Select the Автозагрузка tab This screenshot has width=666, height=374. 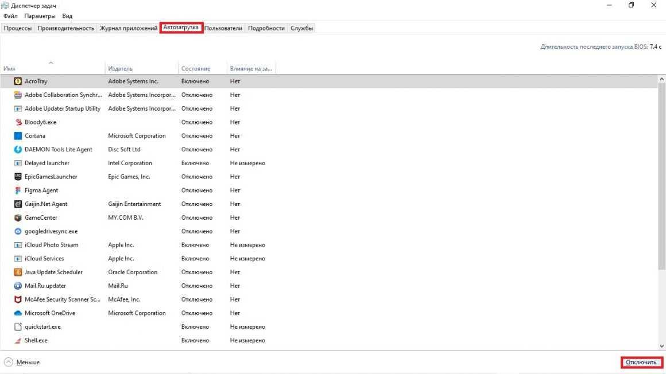pyautogui.click(x=181, y=28)
